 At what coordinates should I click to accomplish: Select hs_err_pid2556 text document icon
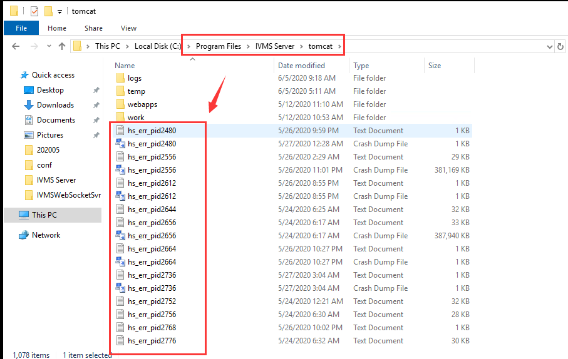click(x=120, y=157)
